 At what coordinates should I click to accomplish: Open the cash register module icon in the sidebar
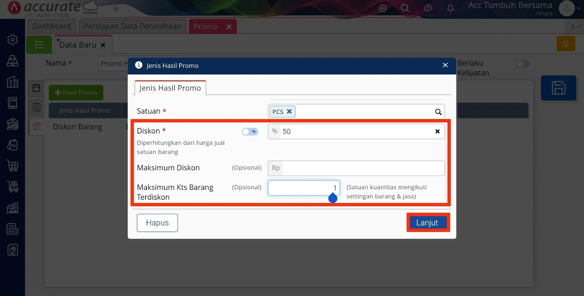pyautogui.click(x=12, y=61)
